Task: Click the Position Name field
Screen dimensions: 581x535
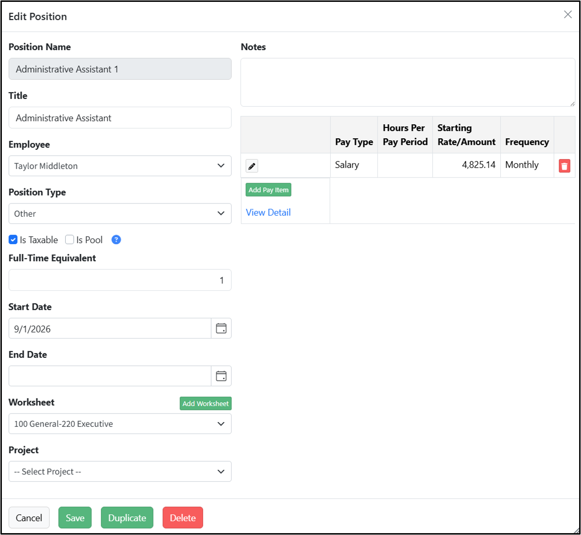Action: coord(120,69)
